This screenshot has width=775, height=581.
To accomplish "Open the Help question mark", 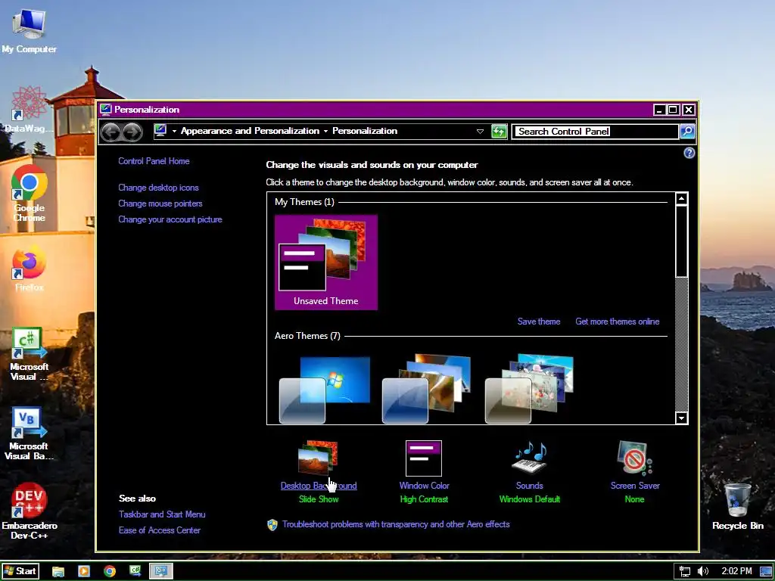I will coord(689,153).
